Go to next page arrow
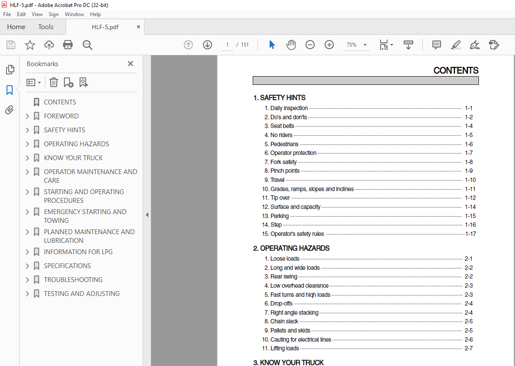Screen dimensions: 515x366 point(207,45)
